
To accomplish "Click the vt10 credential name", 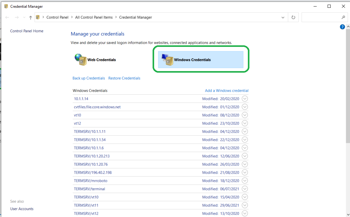I will point(78,115).
